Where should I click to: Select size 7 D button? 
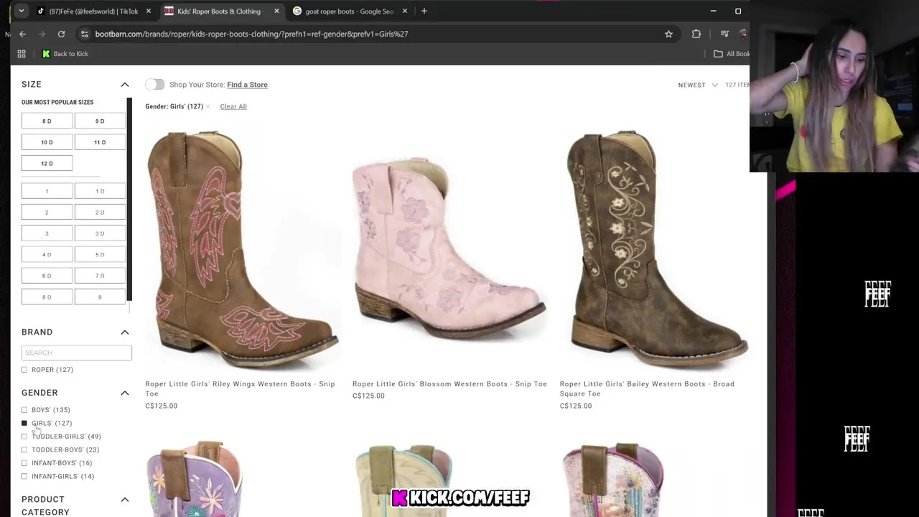[x=100, y=276]
